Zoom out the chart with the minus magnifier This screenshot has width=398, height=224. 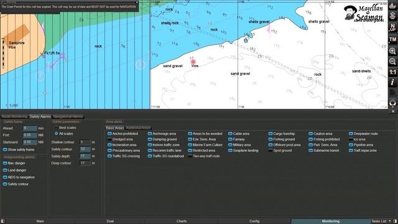pos(392,62)
